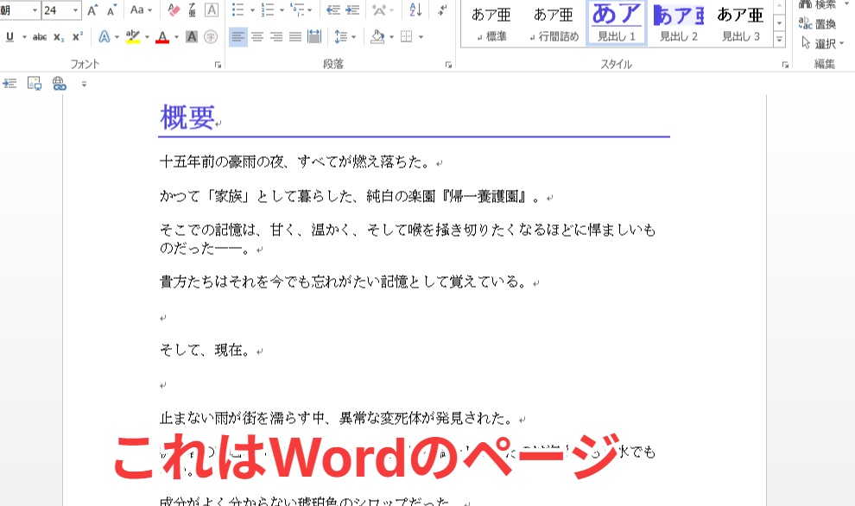The width and height of the screenshot is (855, 506).
Task: Toggle superscript formatting
Action: (x=78, y=37)
